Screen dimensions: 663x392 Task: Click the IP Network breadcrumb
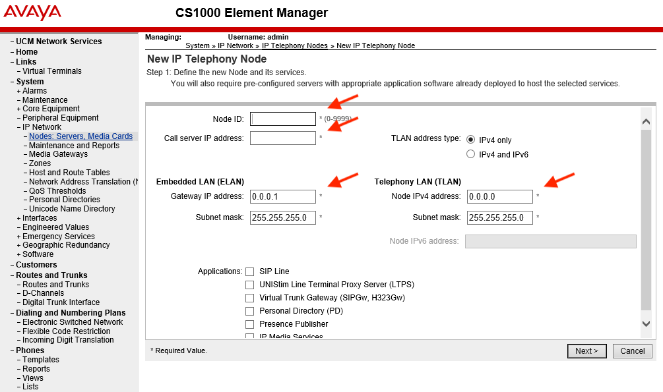236,45
